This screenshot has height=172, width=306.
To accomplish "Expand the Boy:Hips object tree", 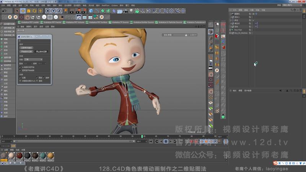I will coord(230,30).
